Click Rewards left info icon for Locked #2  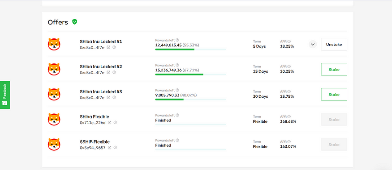coord(177,65)
